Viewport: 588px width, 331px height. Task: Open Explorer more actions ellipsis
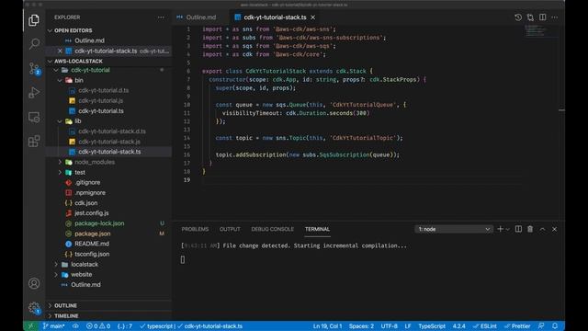tap(161, 17)
